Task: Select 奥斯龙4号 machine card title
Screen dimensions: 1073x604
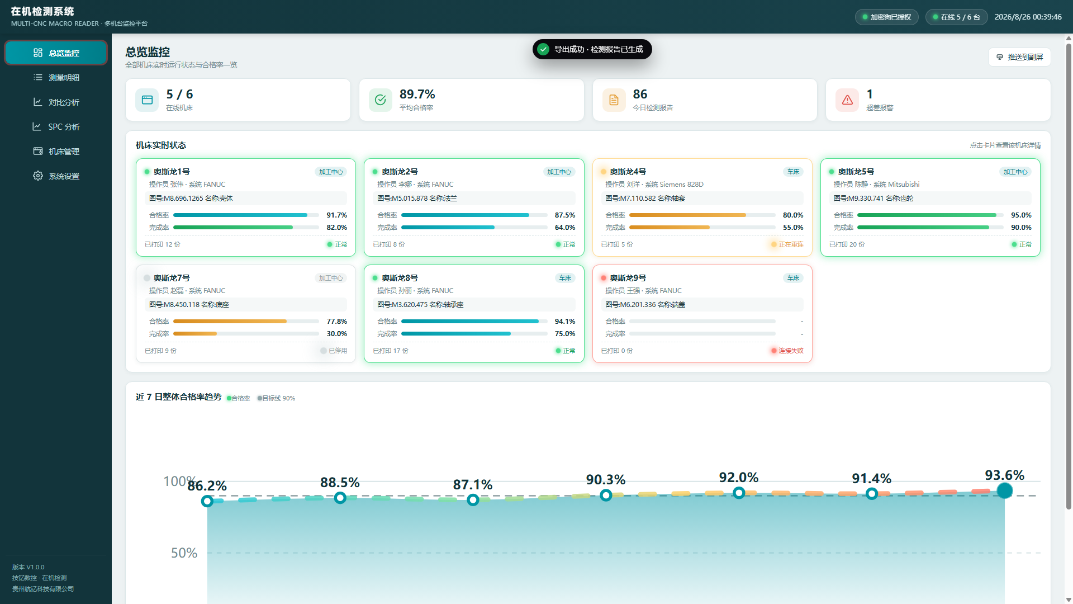Action: 628,172
